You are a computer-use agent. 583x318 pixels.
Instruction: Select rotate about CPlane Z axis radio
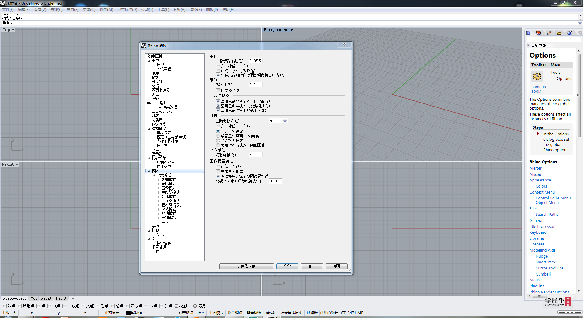[218, 136]
